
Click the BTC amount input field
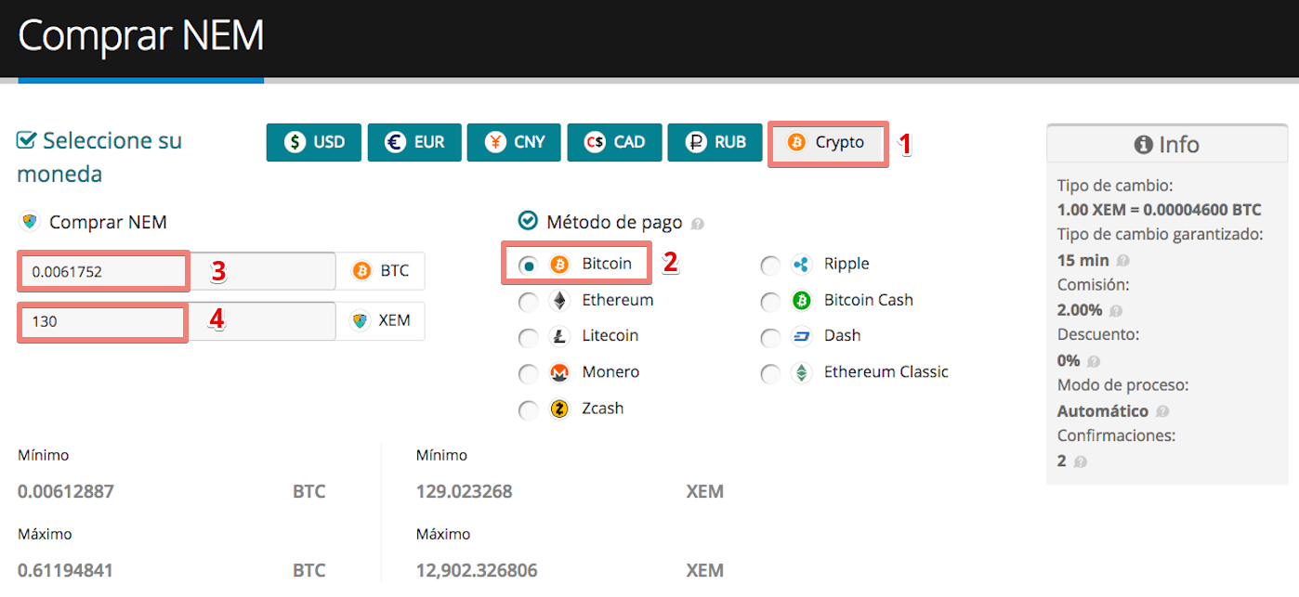(x=177, y=271)
